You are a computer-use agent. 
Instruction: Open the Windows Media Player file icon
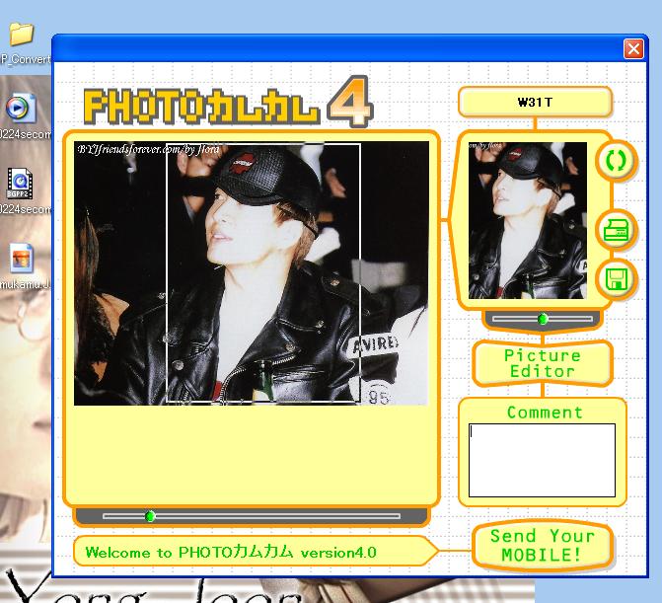[21, 109]
